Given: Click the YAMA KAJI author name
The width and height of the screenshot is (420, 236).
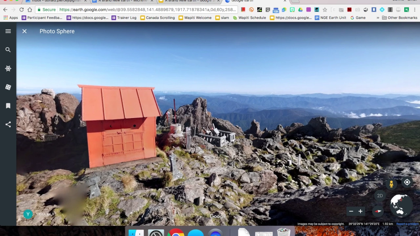Looking at the screenshot, I should 45,214.
